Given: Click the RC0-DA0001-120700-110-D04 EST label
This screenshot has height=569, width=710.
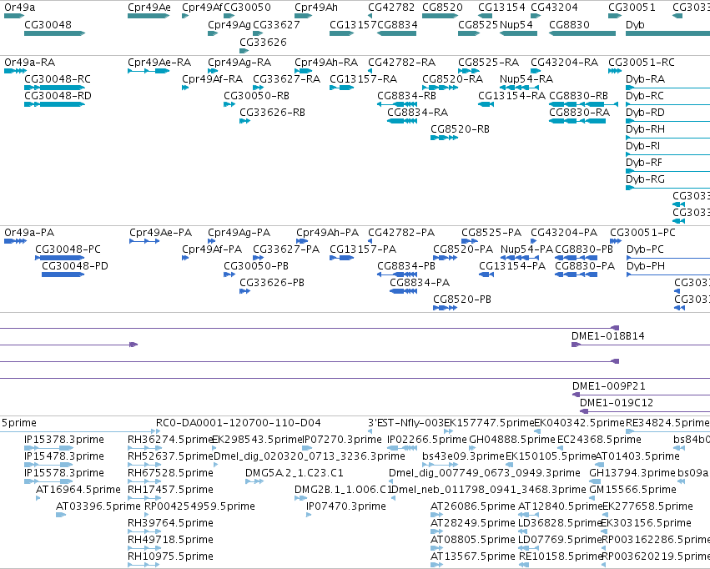Looking at the screenshot, I should (238, 423).
